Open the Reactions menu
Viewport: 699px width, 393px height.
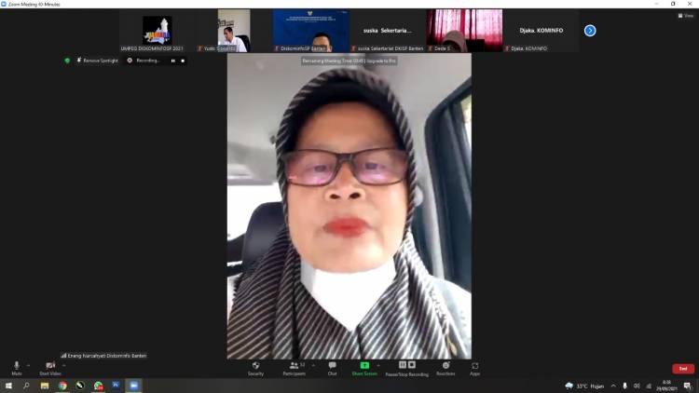(445, 367)
